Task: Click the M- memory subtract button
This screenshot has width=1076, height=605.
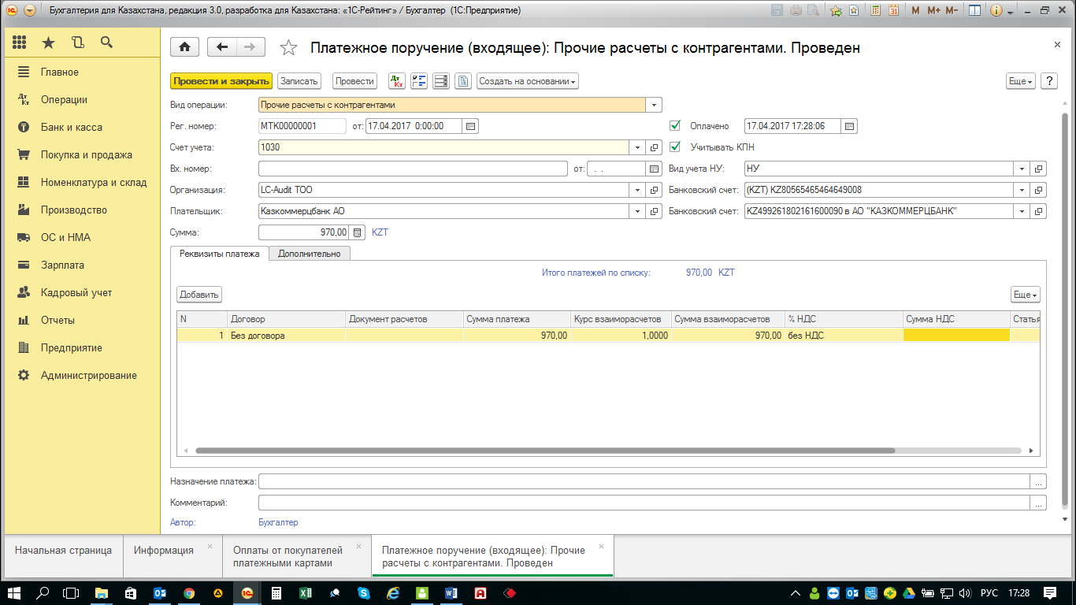Action: pos(952,11)
